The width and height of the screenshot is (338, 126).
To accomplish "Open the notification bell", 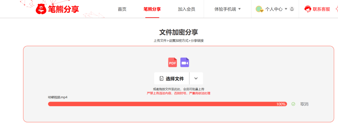I will pos(292,9).
